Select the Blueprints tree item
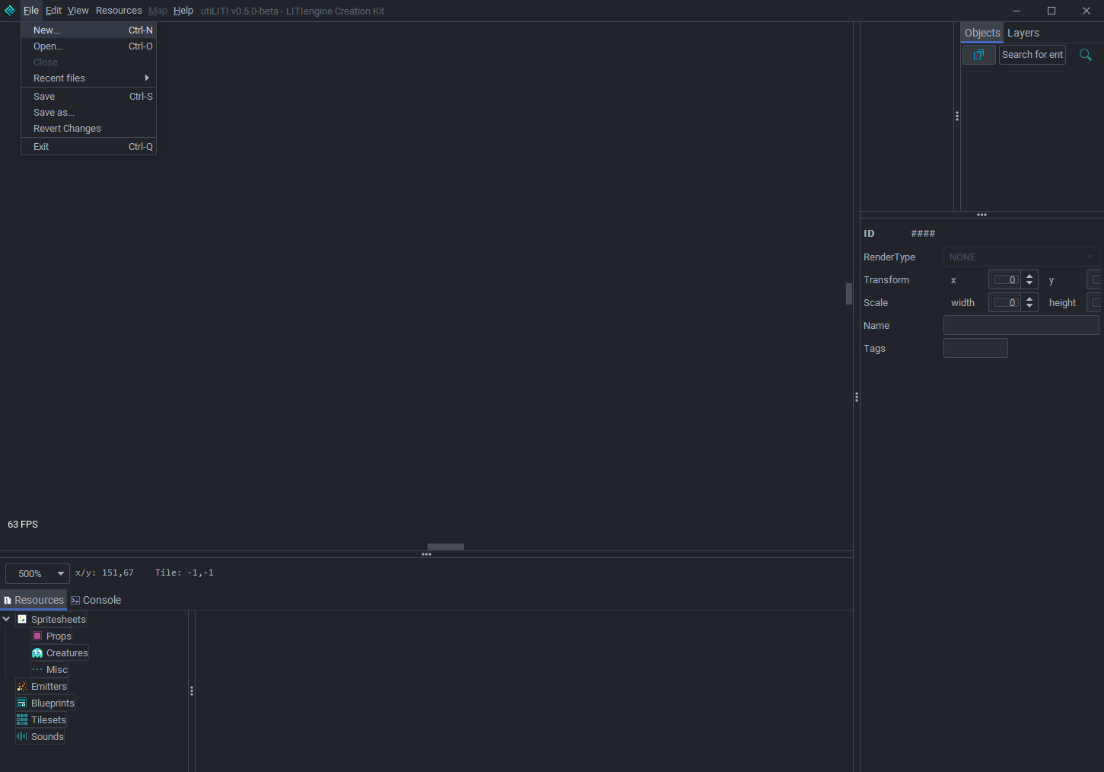The image size is (1104, 772). pyautogui.click(x=45, y=703)
